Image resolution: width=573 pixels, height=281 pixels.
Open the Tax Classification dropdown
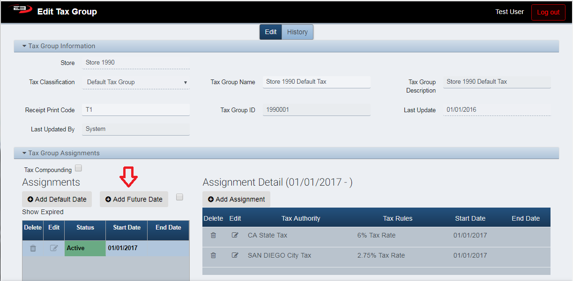coord(136,82)
